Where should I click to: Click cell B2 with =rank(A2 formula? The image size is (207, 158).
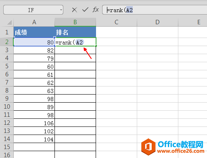(75, 42)
